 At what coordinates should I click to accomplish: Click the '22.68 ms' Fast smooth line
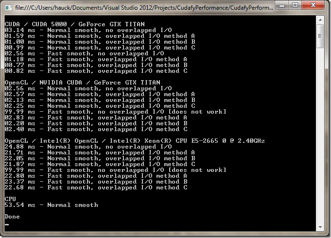[96, 187]
